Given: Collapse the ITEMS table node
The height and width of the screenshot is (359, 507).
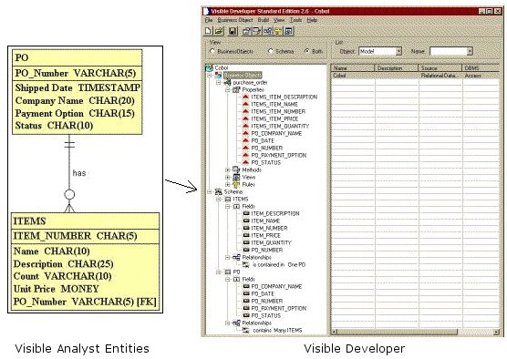Looking at the screenshot, I should coord(218,199).
